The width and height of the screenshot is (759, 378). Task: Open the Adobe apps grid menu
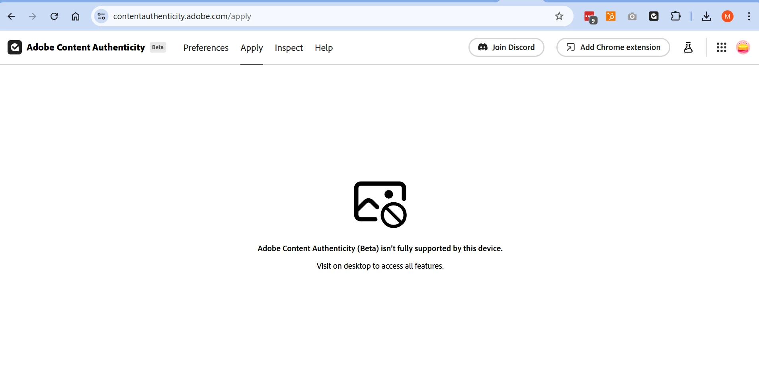click(x=722, y=47)
